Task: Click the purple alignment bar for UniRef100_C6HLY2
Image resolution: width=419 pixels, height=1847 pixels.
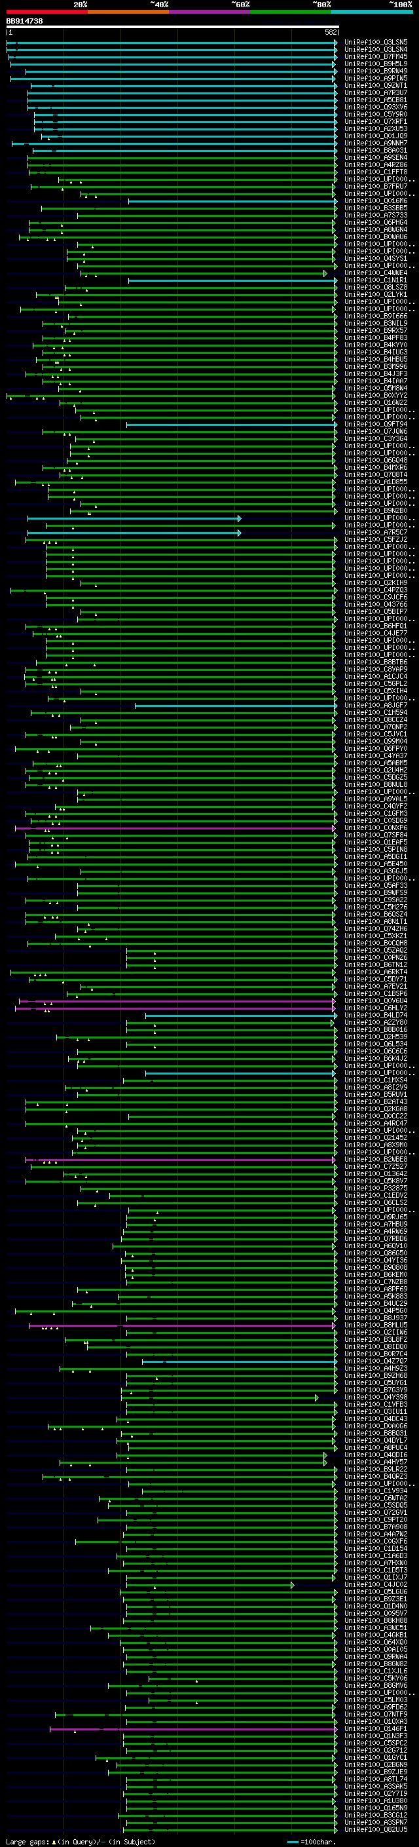Action: (x=175, y=1008)
